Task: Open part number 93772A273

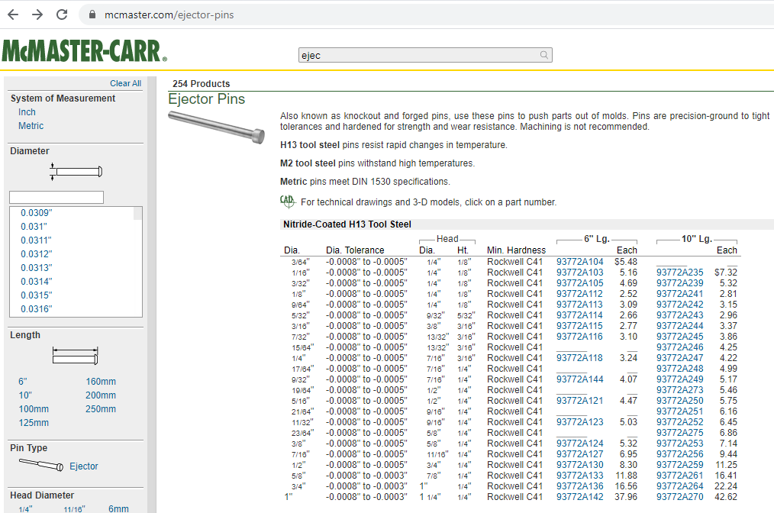Action: (680, 390)
